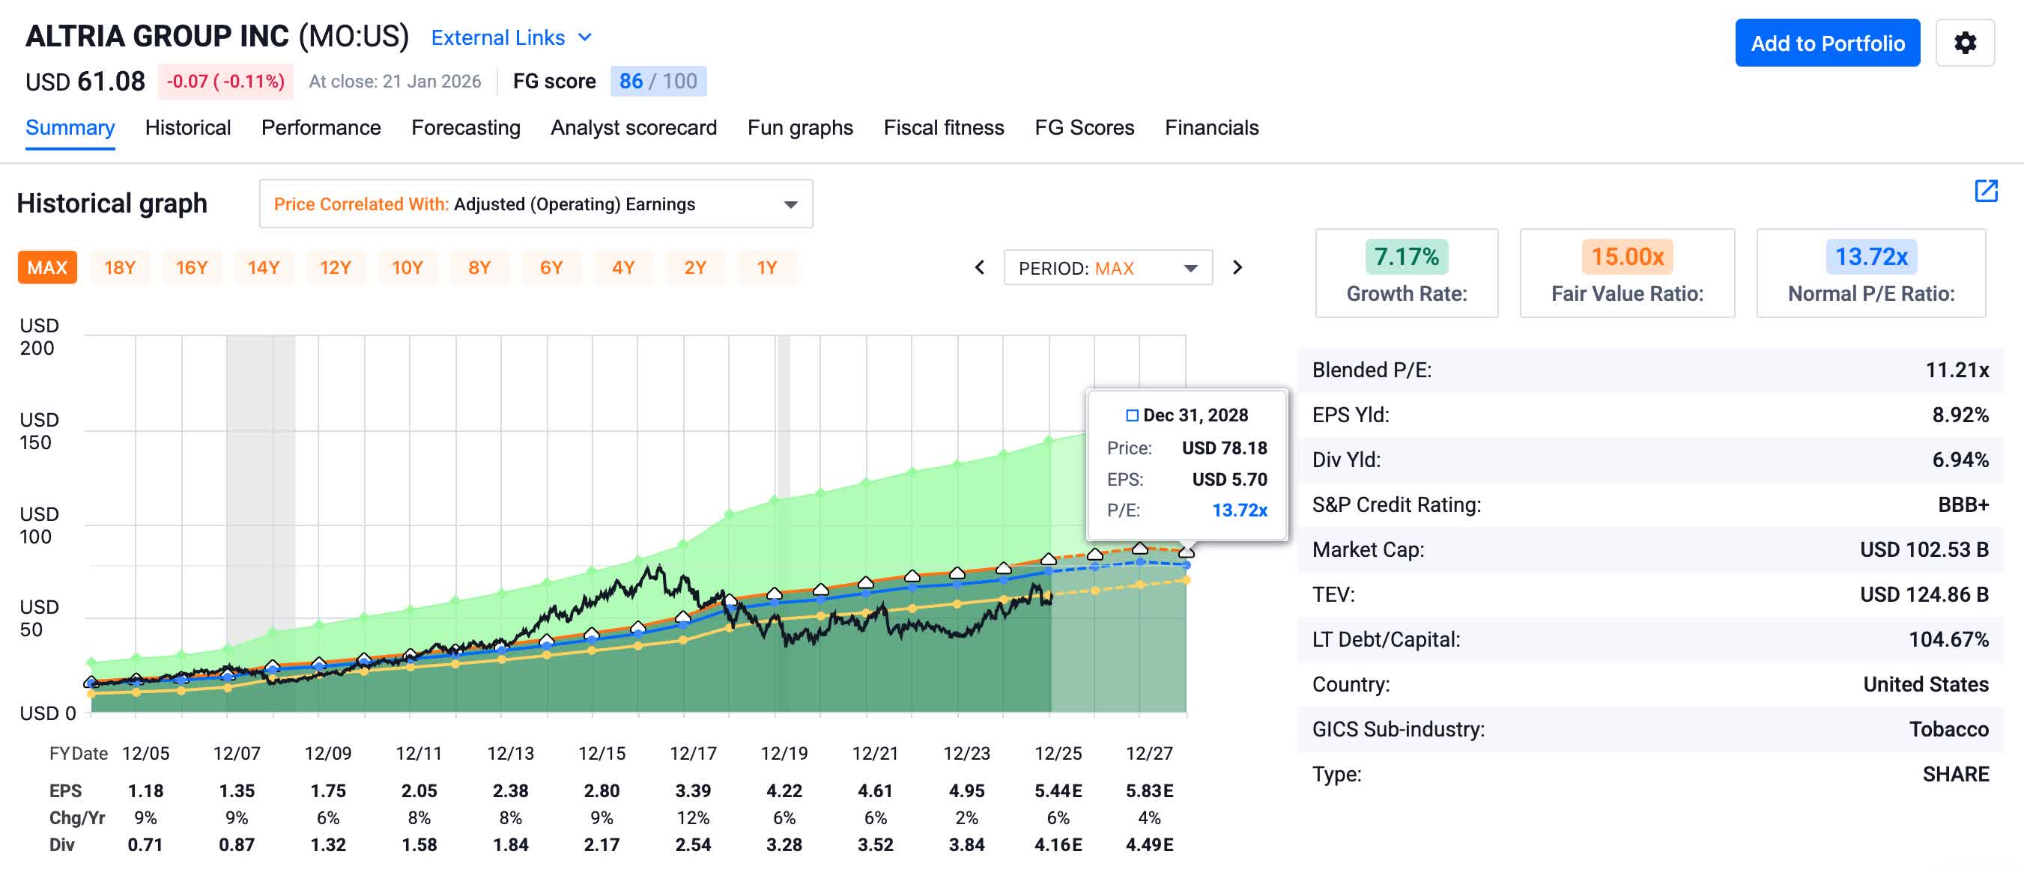Open the settings gear menu
The height and width of the screenshot is (872, 2024).
click(1964, 43)
